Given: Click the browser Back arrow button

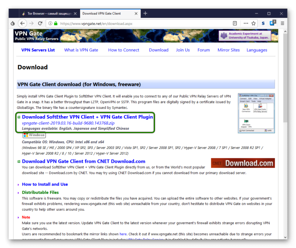Looking at the screenshot, I should point(22,24).
